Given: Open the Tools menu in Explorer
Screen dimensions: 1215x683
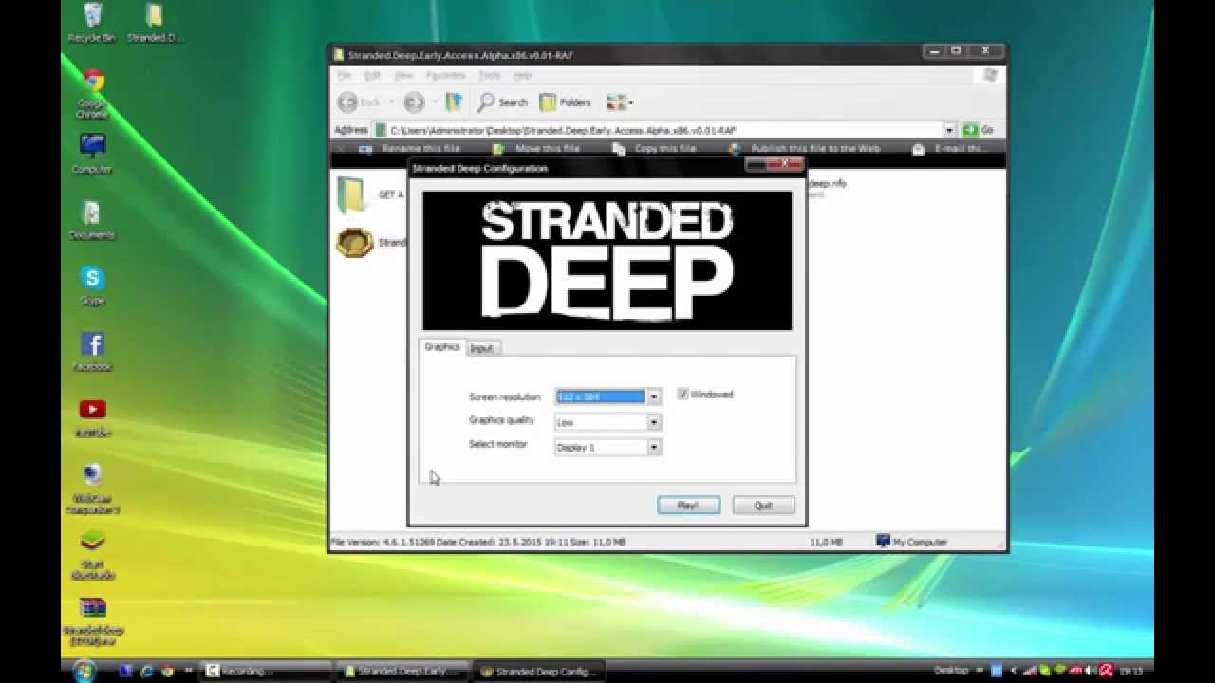Looking at the screenshot, I should pos(489,75).
